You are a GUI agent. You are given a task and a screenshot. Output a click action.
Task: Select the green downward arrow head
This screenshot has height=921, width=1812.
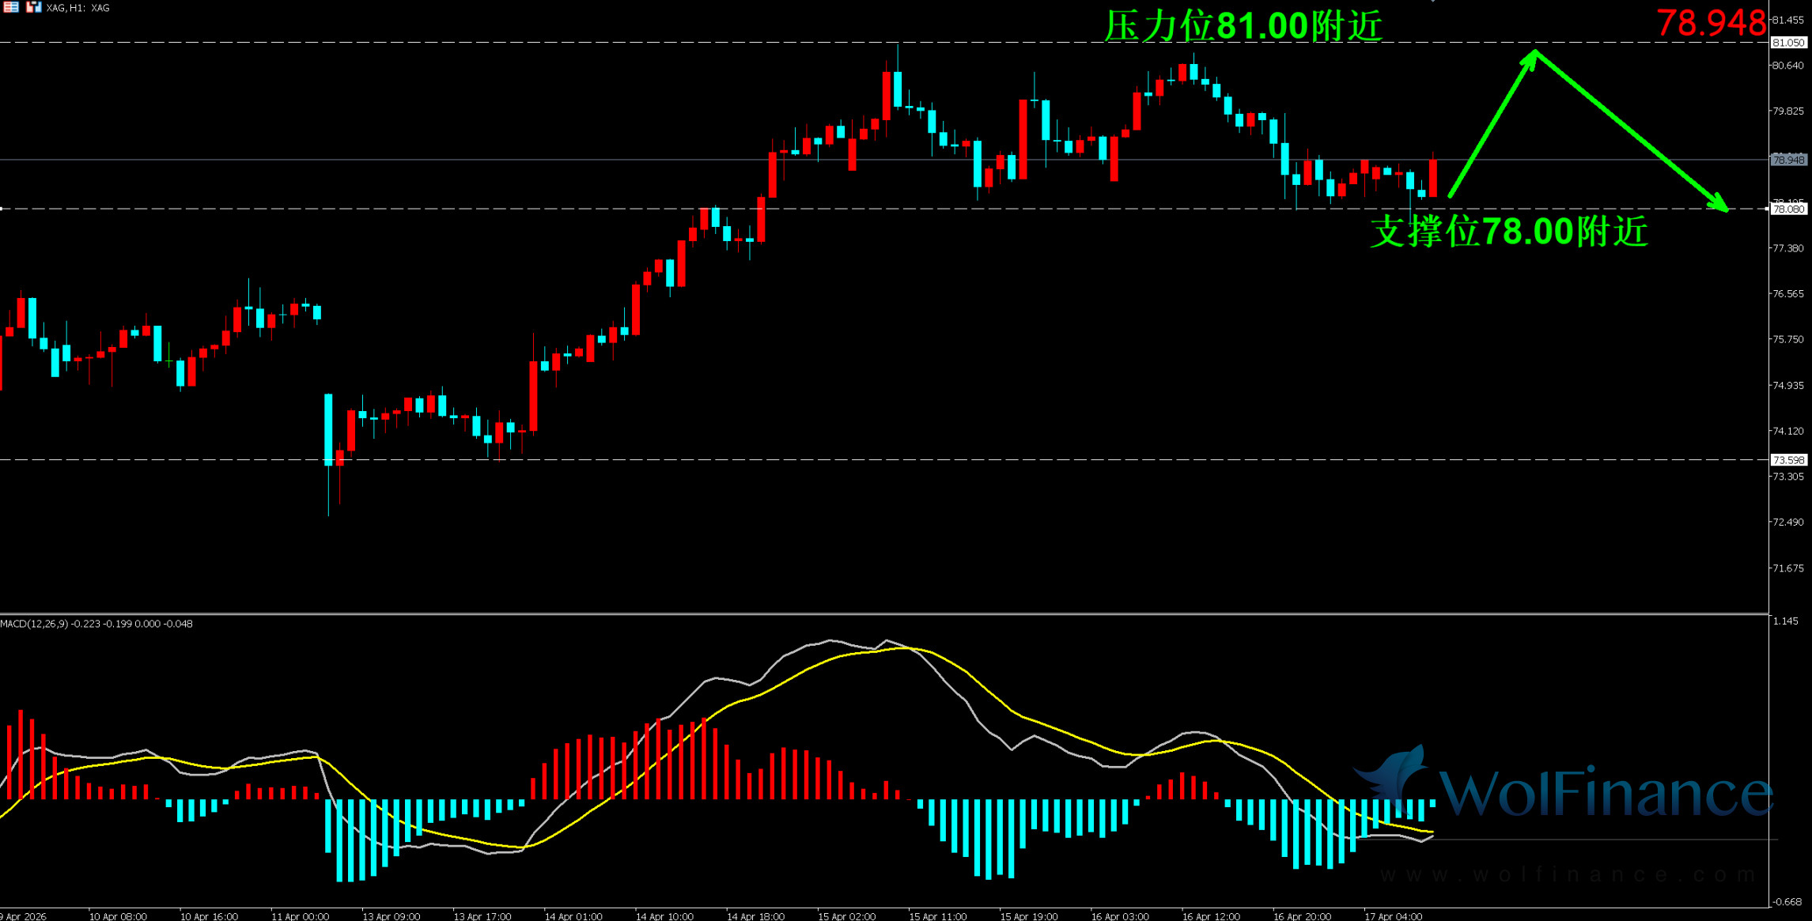(x=1719, y=204)
